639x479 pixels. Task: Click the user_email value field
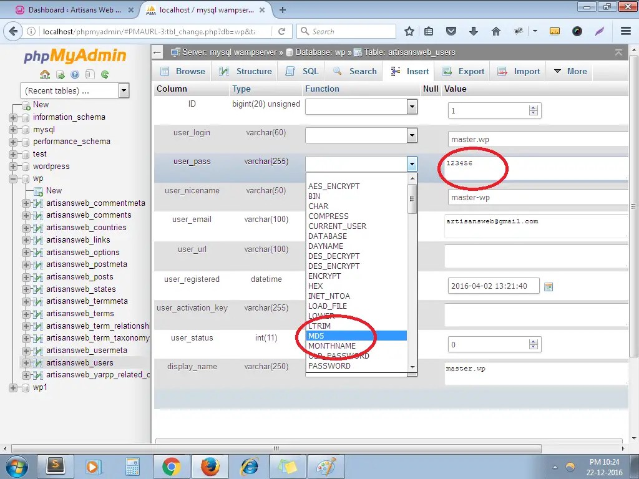click(536, 226)
